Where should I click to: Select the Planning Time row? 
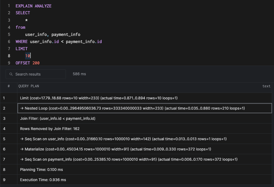coord(41,169)
